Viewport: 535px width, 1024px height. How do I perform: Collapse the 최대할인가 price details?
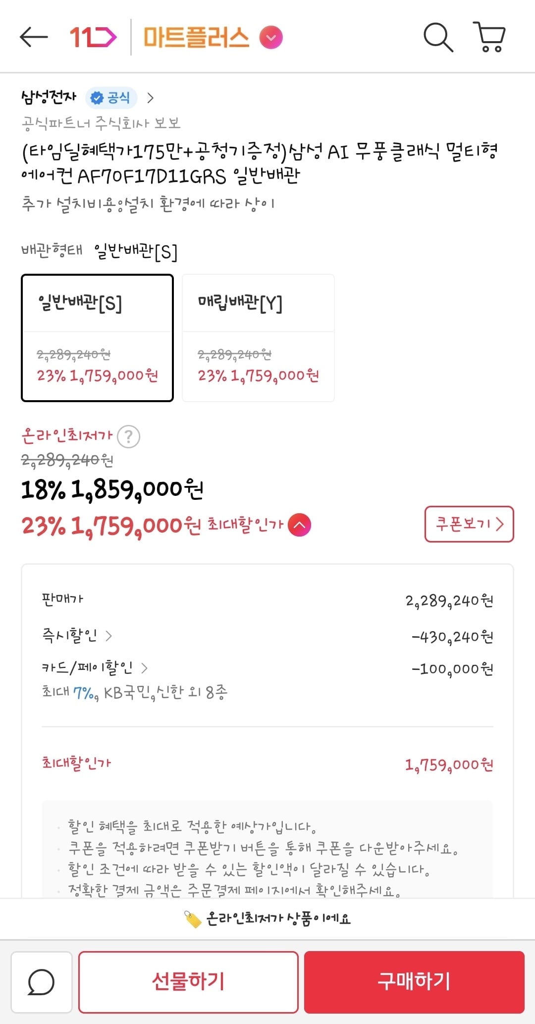tap(299, 525)
